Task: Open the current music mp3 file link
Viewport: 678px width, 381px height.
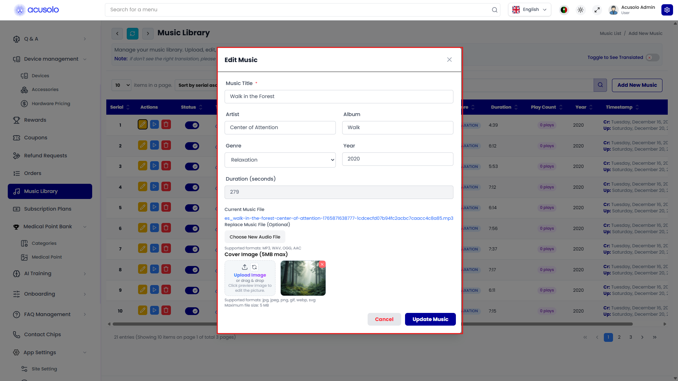Action: [339, 218]
